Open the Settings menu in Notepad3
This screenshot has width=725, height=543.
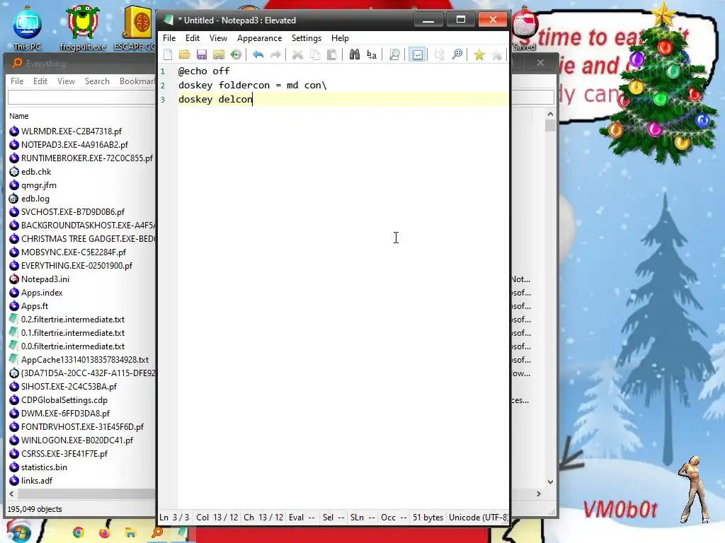[307, 38]
